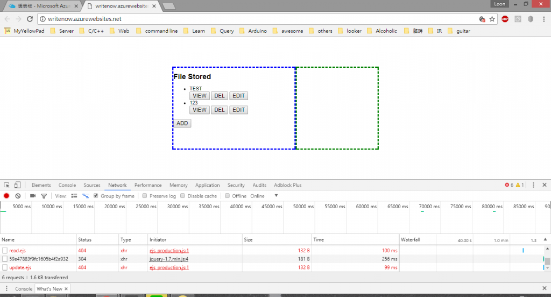
Task: Open the Adblock Plus DevTools tab
Action: [x=287, y=185]
